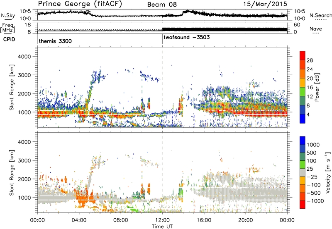Pick the yellow-orange segment of Power color bar
The height and width of the screenshot is (229, 332).
(303, 83)
